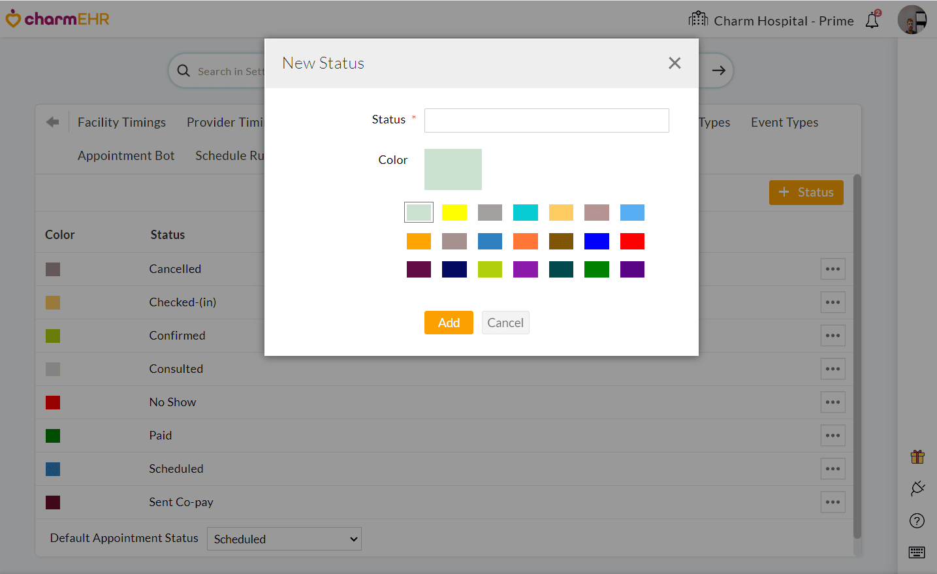Screen dimensions: 937x574
Task: Open more options for No Show status
Action: click(x=833, y=402)
